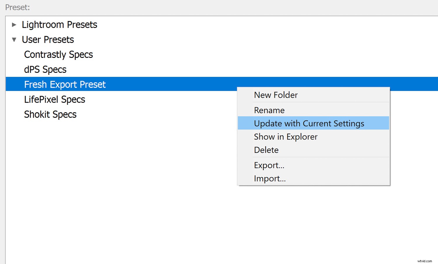This screenshot has height=264, width=438.
Task: Choose the dPS Specs preset
Action: pyautogui.click(x=45, y=69)
